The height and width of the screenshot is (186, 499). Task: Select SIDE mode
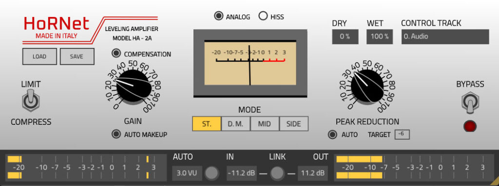point(294,124)
